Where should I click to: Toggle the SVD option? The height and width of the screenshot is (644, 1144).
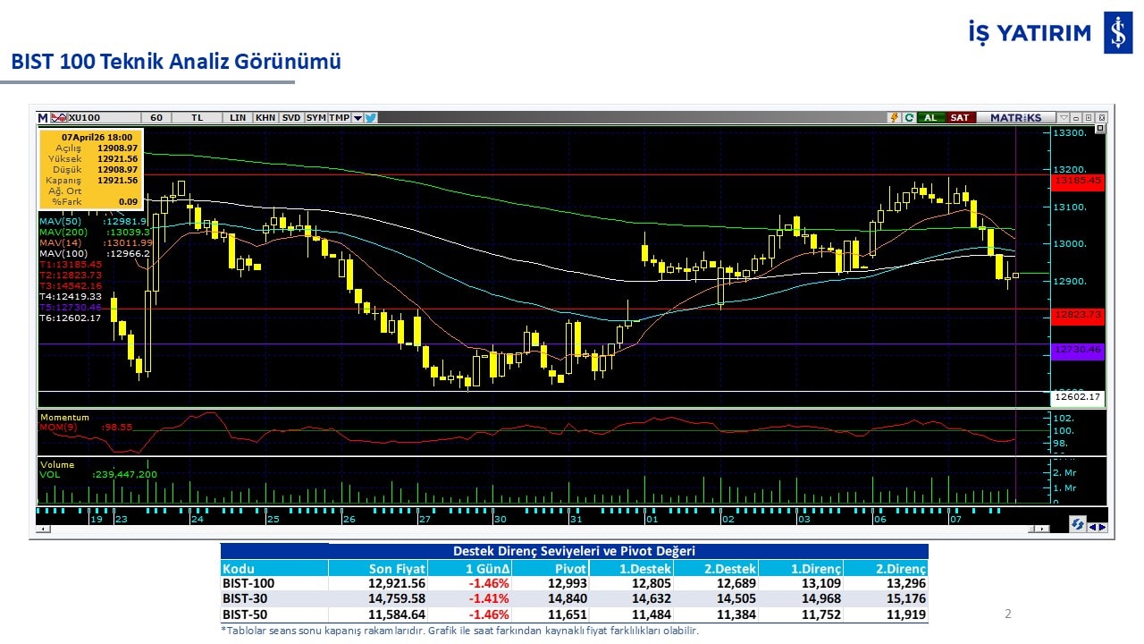[x=291, y=117]
